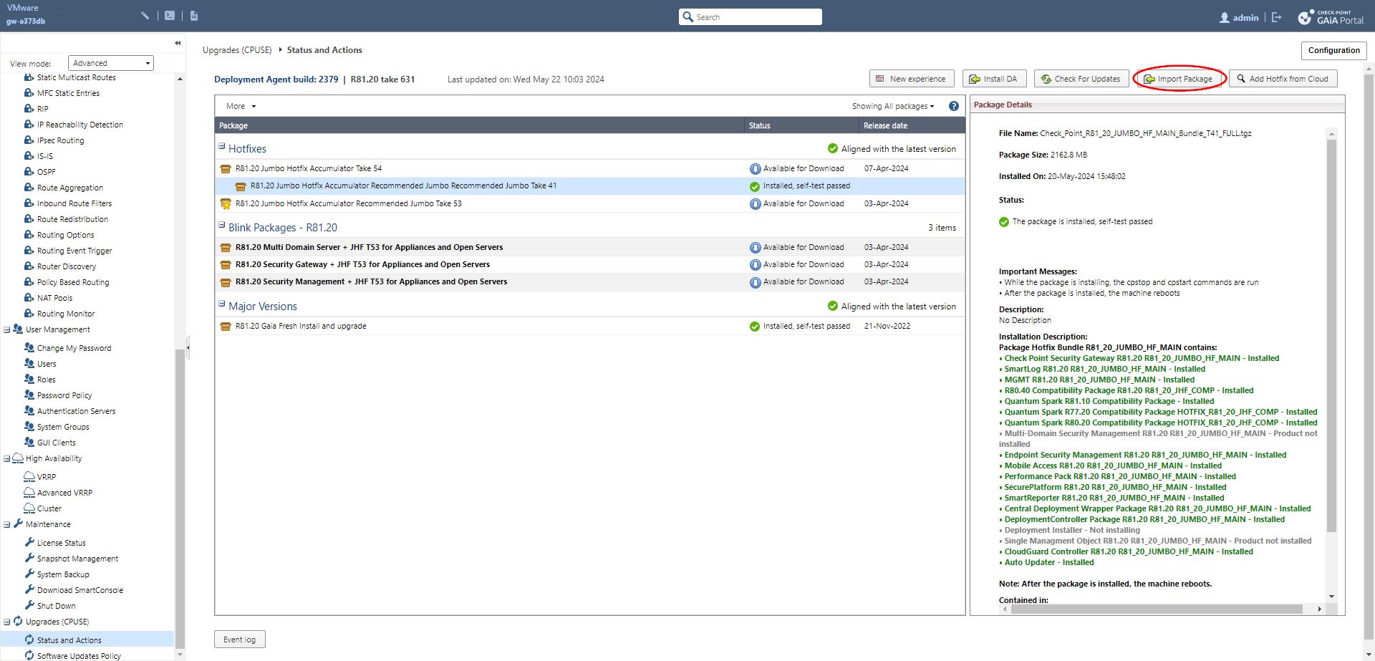Collapse the navigation sidebar with double-arrow icon
1375x661 pixels.
[178, 43]
